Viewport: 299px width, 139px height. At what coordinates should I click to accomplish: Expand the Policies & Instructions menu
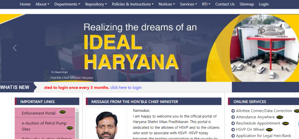point(133,4)
